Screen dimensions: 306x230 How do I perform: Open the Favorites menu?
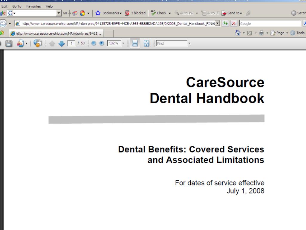(x=33, y=6)
